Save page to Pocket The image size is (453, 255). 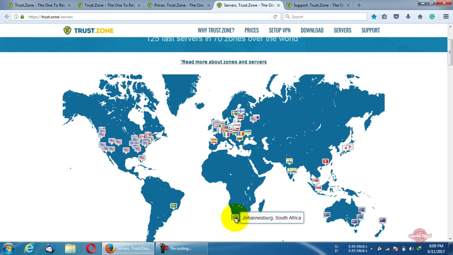coord(396,17)
